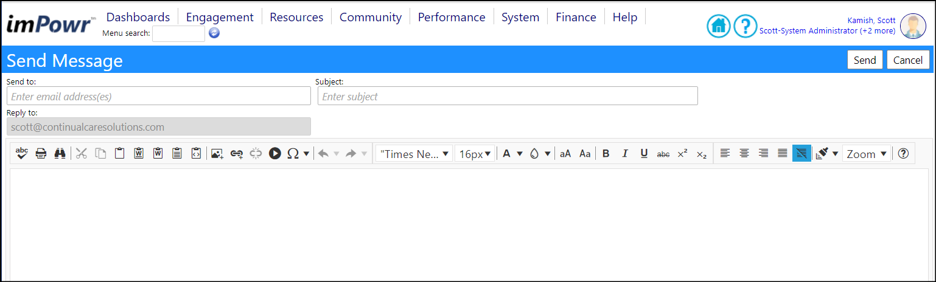Toggle the highlighted remove alignment button
Screen dimensions: 936x282
coord(802,154)
